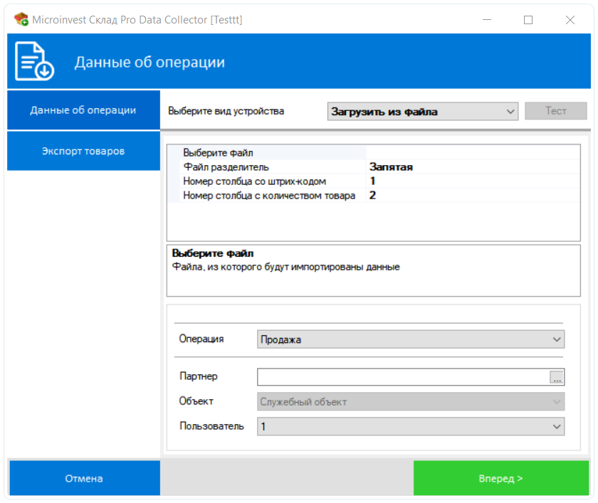Click the Запятая separator value
This screenshot has width=598, height=503.
(x=391, y=167)
